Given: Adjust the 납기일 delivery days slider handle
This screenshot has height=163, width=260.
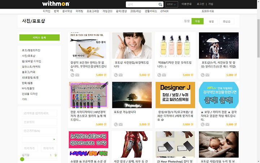Looking at the screenshot, I should pos(22,159).
